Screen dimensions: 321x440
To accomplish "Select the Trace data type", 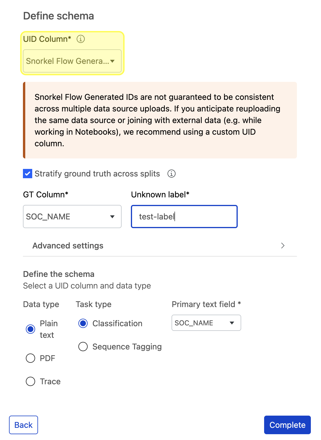I will click(30, 381).
